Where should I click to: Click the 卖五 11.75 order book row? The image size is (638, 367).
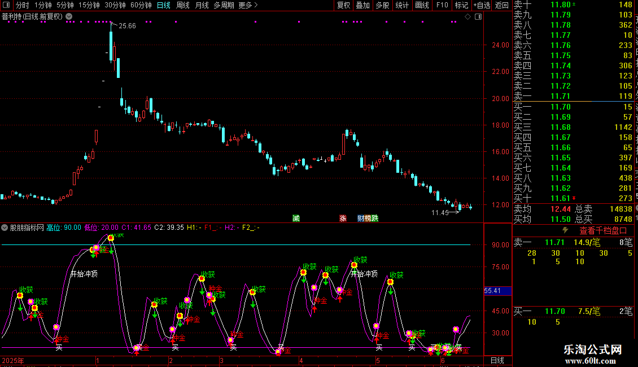pos(573,55)
